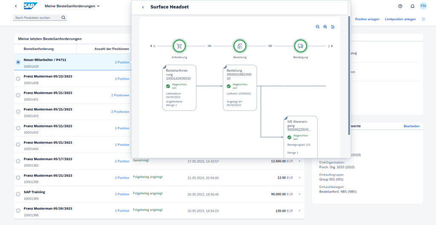Select the Bestellung document node
The width and height of the screenshot is (436, 225).
point(240,46)
